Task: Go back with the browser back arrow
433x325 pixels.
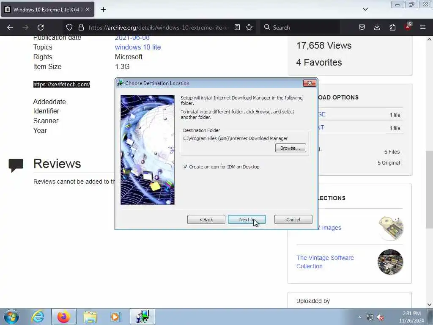Action: 10,28
